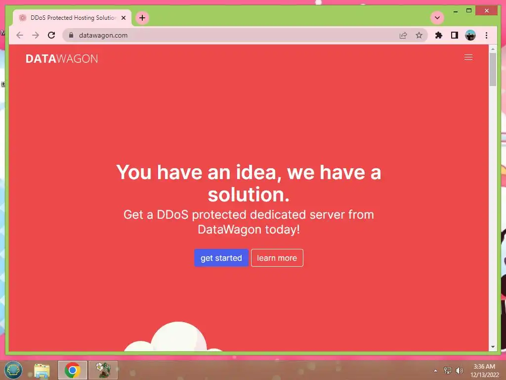The width and height of the screenshot is (506, 380).
Task: Click the DATAWAGON logo
Action: [x=62, y=58]
